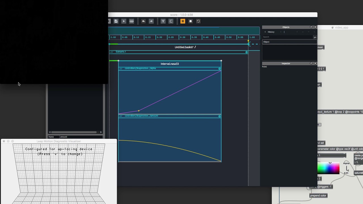Click the Alpha slider in video_app

coord(347,168)
